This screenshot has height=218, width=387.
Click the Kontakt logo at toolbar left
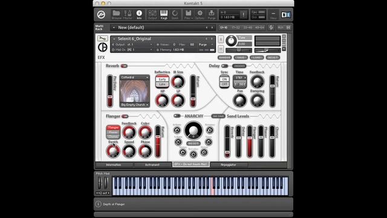pos(101,15)
